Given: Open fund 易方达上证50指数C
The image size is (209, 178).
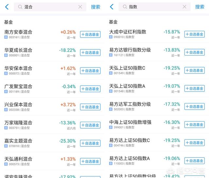Looking at the screenshot, I should (129, 140).
